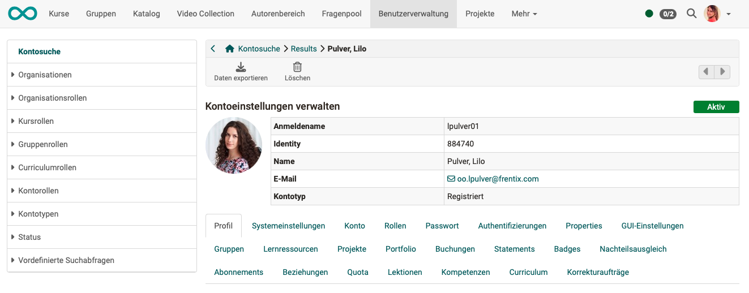Open the Projekte user tab

352,249
